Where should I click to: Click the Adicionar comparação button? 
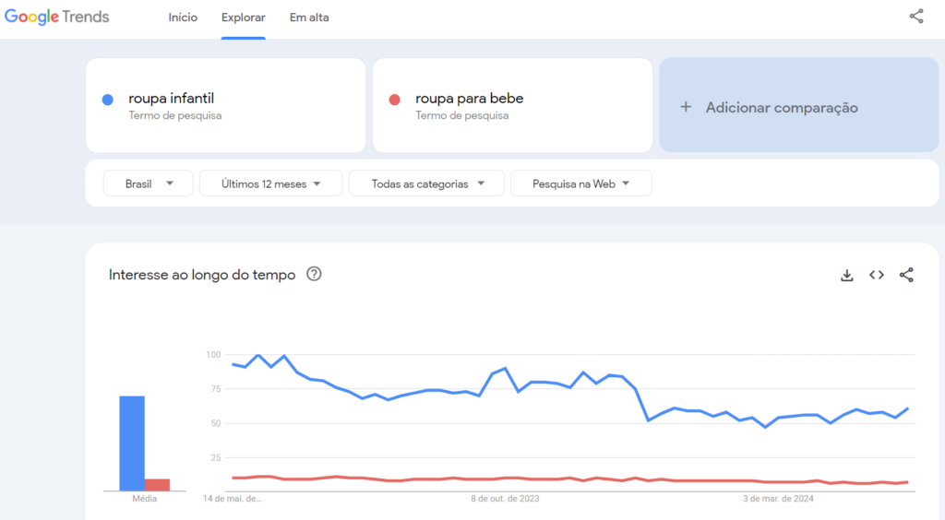(x=799, y=105)
